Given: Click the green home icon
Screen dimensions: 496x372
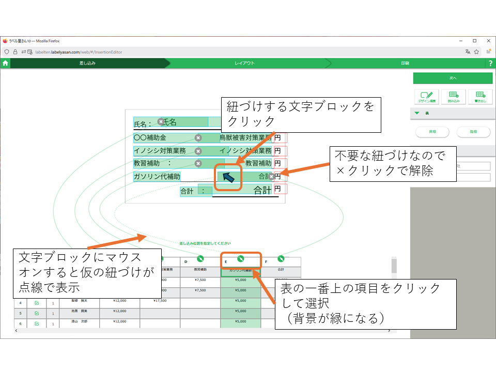Looking at the screenshot, I should 5,63.
